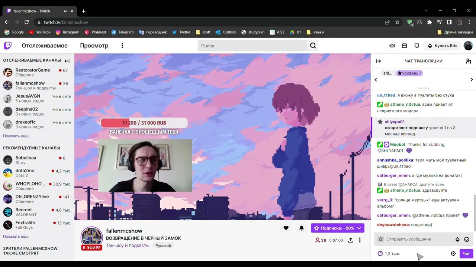Open Ток-шоу и подкасты category link
The height and width of the screenshot is (267, 476).
128,245
